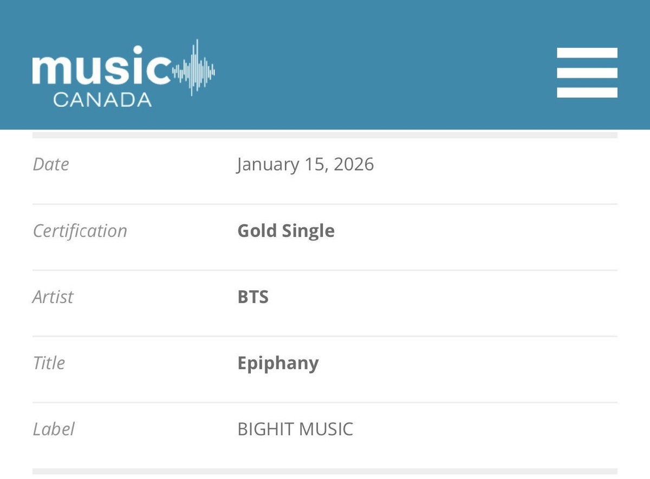Click the bottom bar of the hamburger icon
Screen dimensions: 650x479
click(587, 93)
